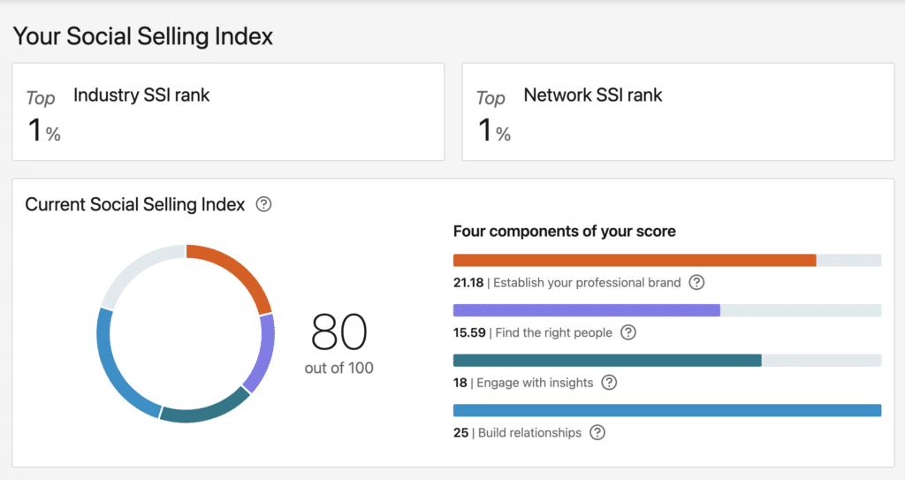905x480 pixels.
Task: Click the Build relationships question mark icon
Action: tap(597, 432)
